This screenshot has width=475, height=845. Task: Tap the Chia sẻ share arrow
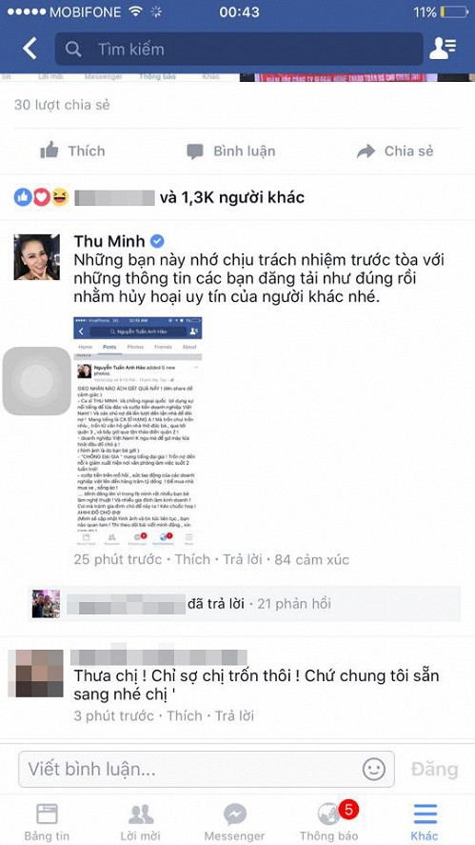pyautogui.click(x=366, y=151)
